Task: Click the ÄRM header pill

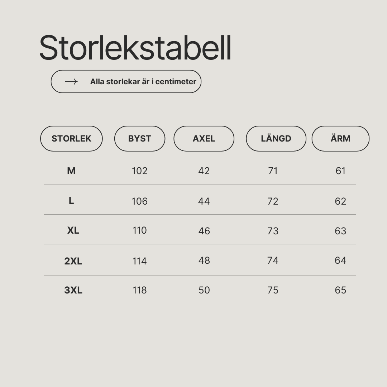Action: (341, 138)
